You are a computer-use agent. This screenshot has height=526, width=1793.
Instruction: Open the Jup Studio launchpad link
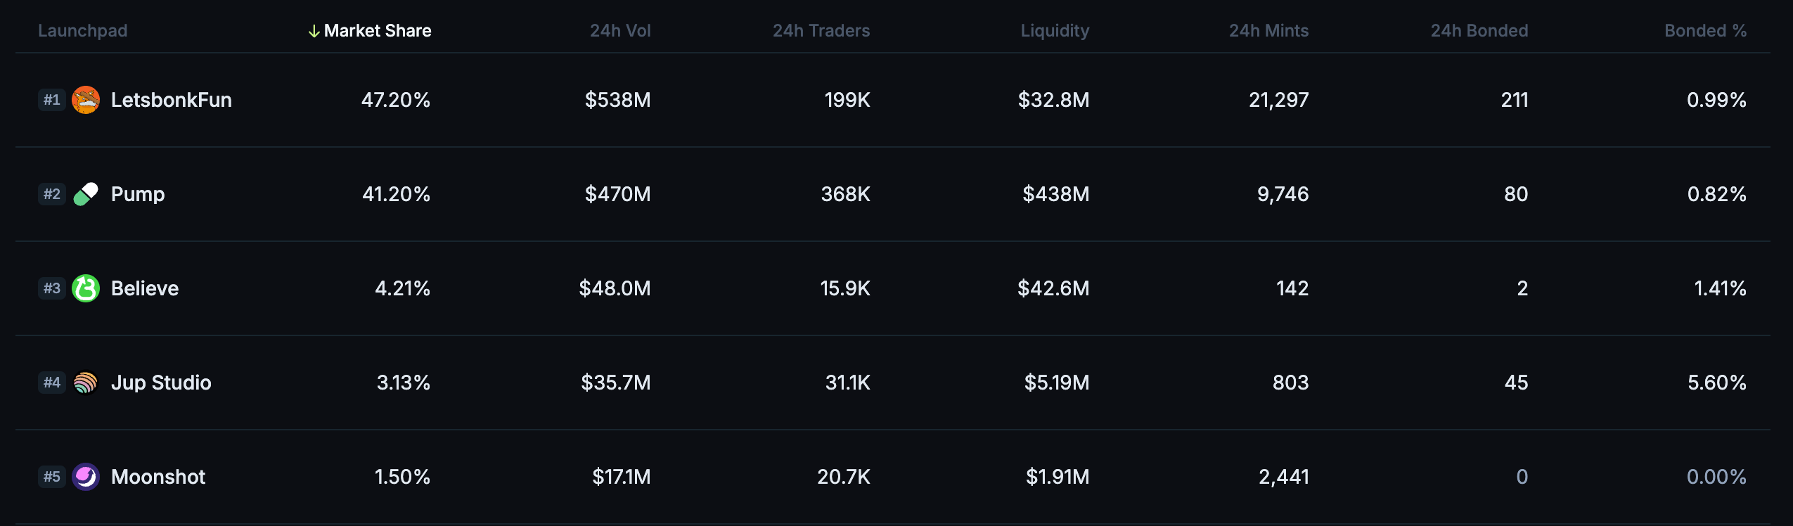pyautogui.click(x=161, y=383)
